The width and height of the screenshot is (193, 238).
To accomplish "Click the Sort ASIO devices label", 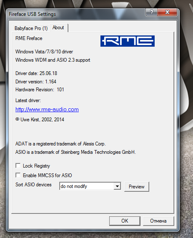I will (33, 185).
